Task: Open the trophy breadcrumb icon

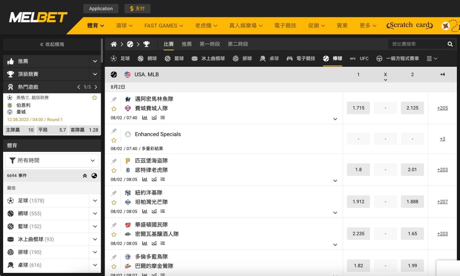Action: tap(146, 44)
